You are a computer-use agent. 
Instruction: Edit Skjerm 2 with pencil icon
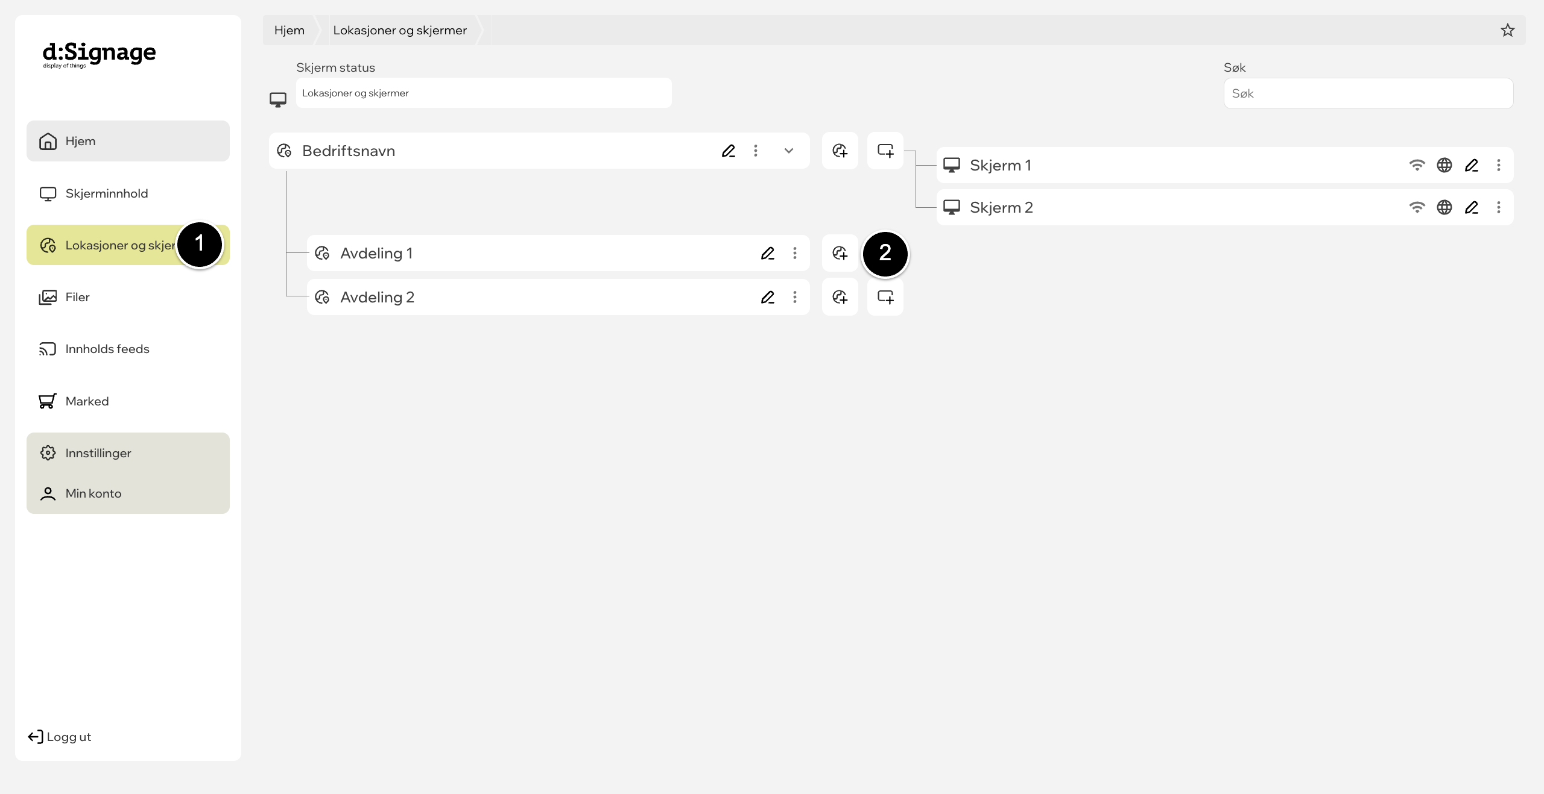pos(1472,207)
